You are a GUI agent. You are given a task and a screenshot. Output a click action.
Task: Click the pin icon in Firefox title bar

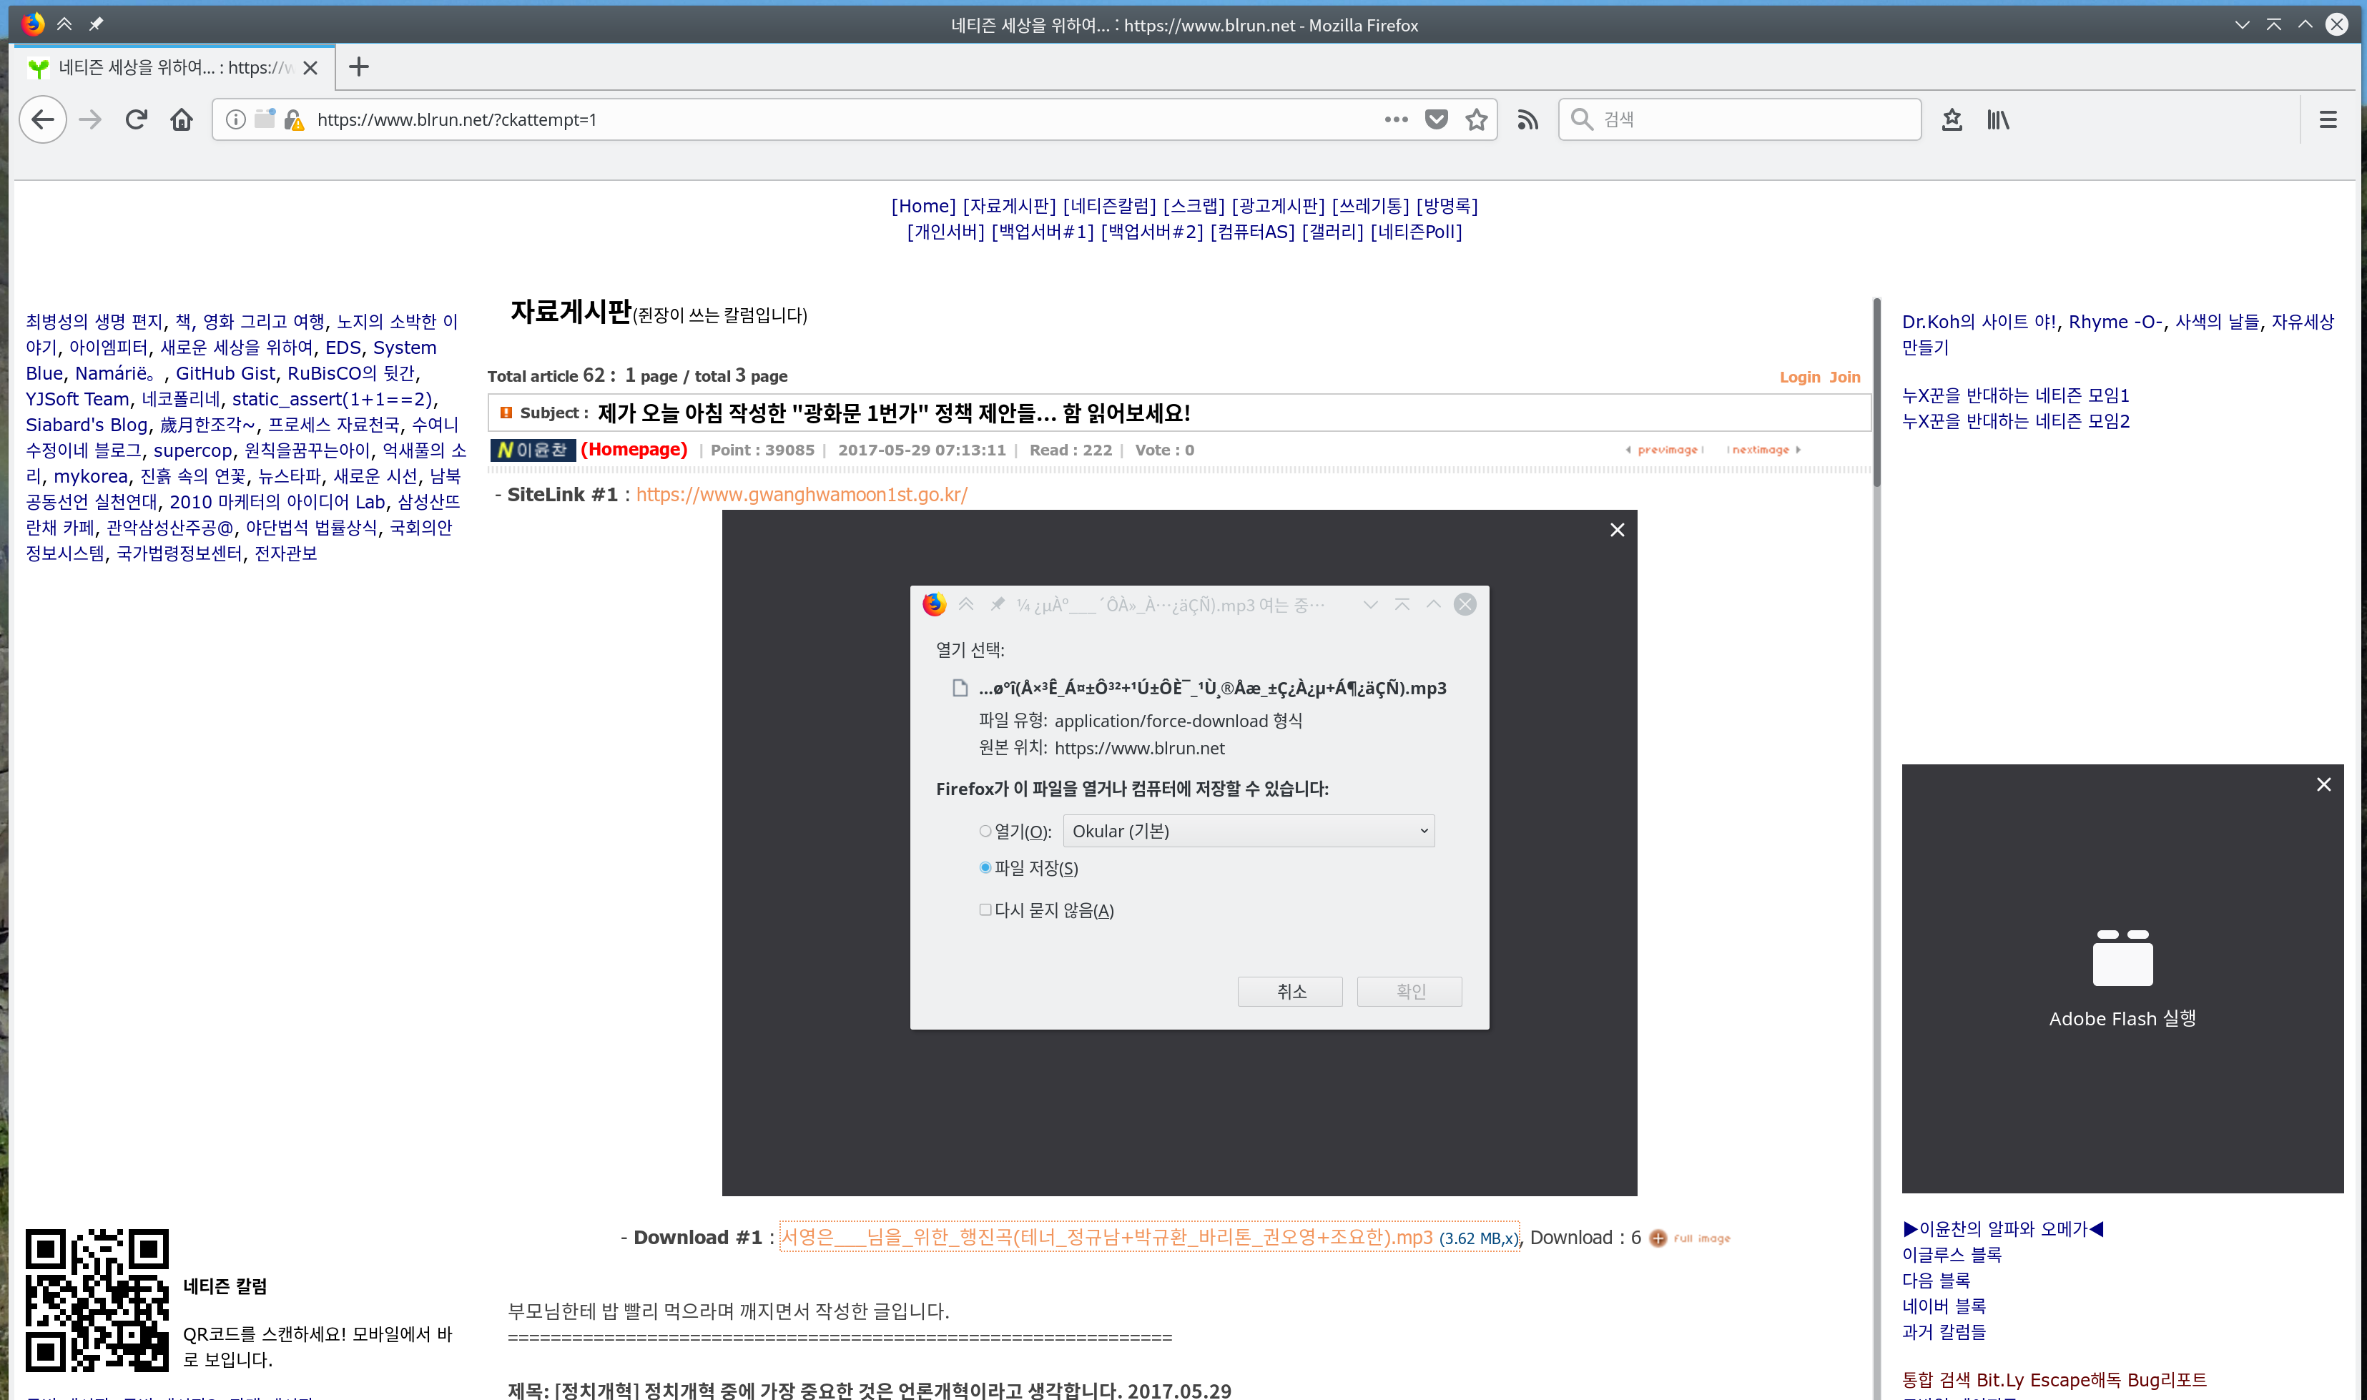coord(97,24)
